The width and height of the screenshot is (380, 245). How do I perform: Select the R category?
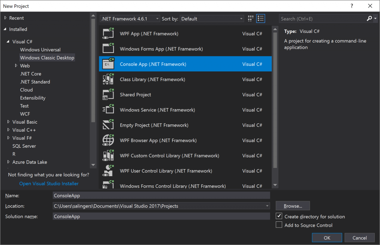pos(14,154)
